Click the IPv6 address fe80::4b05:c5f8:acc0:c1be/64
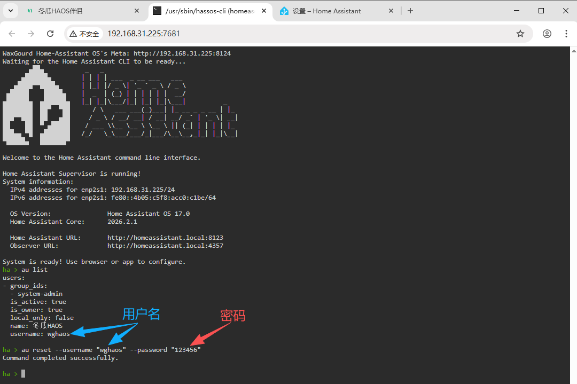The height and width of the screenshot is (384, 577). [x=163, y=198]
